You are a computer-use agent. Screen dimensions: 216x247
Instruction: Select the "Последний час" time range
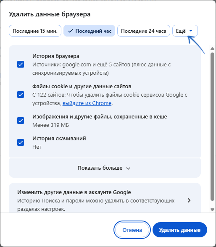point(90,31)
